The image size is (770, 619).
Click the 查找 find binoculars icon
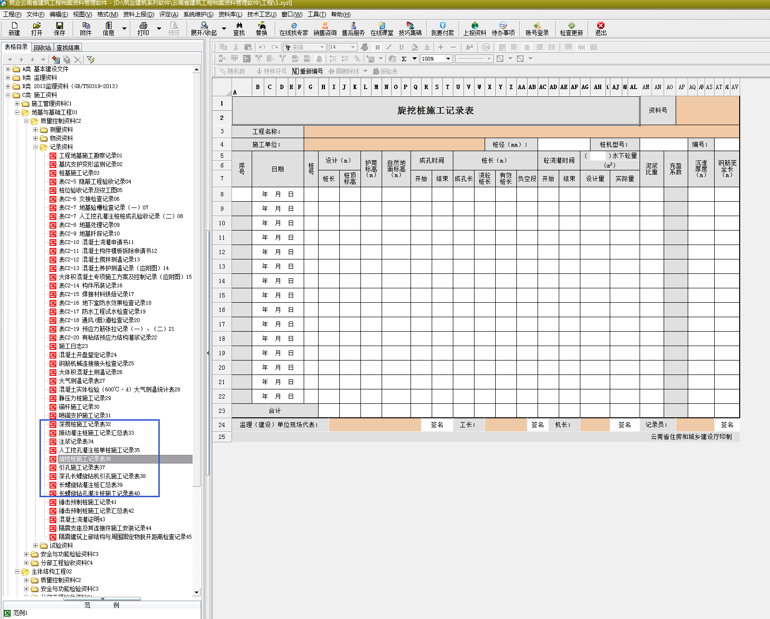click(x=239, y=29)
